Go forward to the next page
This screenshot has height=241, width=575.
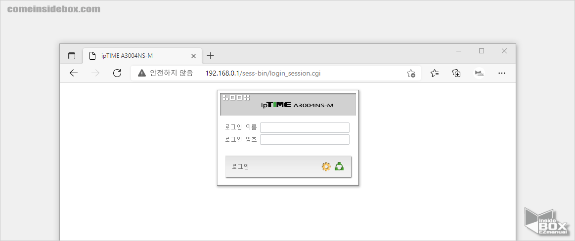pyautogui.click(x=95, y=73)
